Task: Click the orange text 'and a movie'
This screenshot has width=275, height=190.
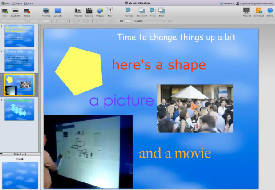Action: (x=175, y=153)
